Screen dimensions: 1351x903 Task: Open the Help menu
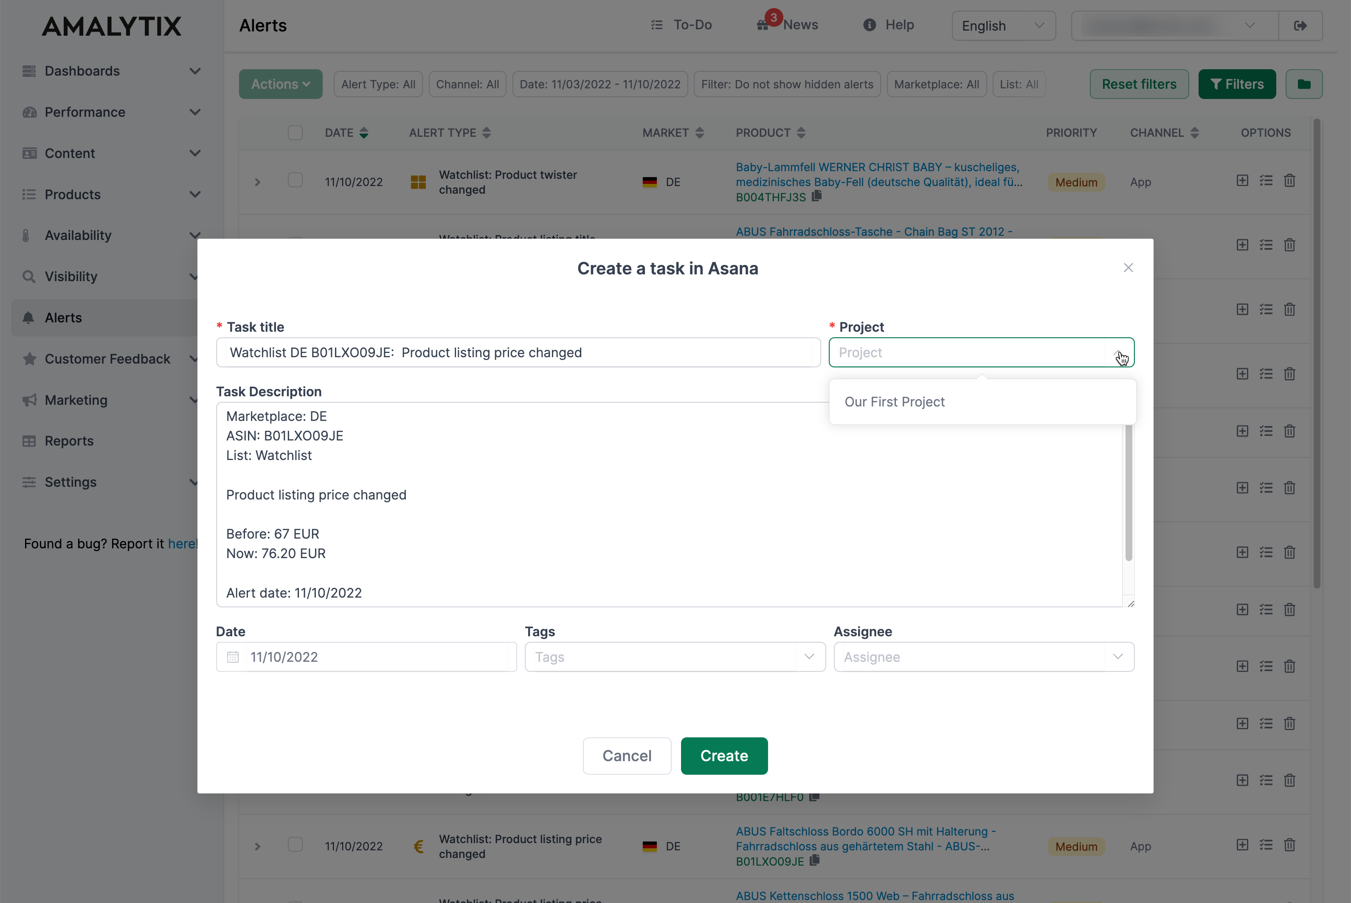point(888,25)
